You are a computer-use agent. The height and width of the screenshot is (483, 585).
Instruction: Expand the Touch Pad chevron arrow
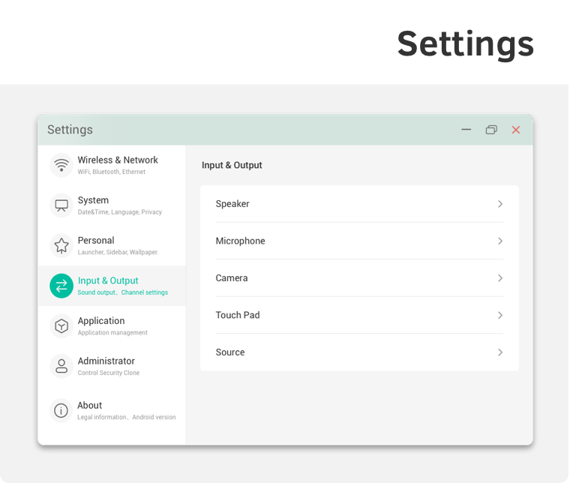(x=500, y=315)
